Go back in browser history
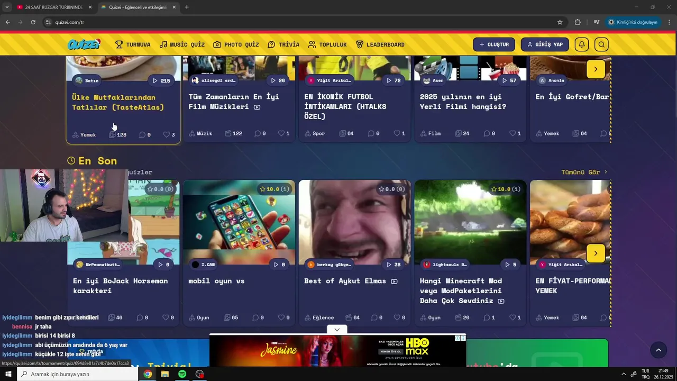677x381 pixels. [x=7, y=22]
